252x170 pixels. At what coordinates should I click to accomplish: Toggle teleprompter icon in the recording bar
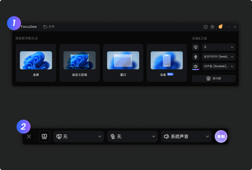coord(44,136)
